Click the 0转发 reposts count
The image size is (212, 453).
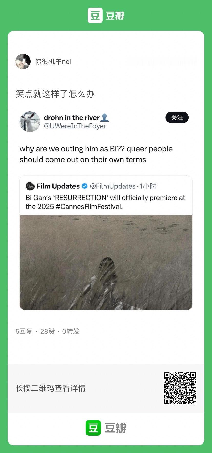(x=71, y=331)
